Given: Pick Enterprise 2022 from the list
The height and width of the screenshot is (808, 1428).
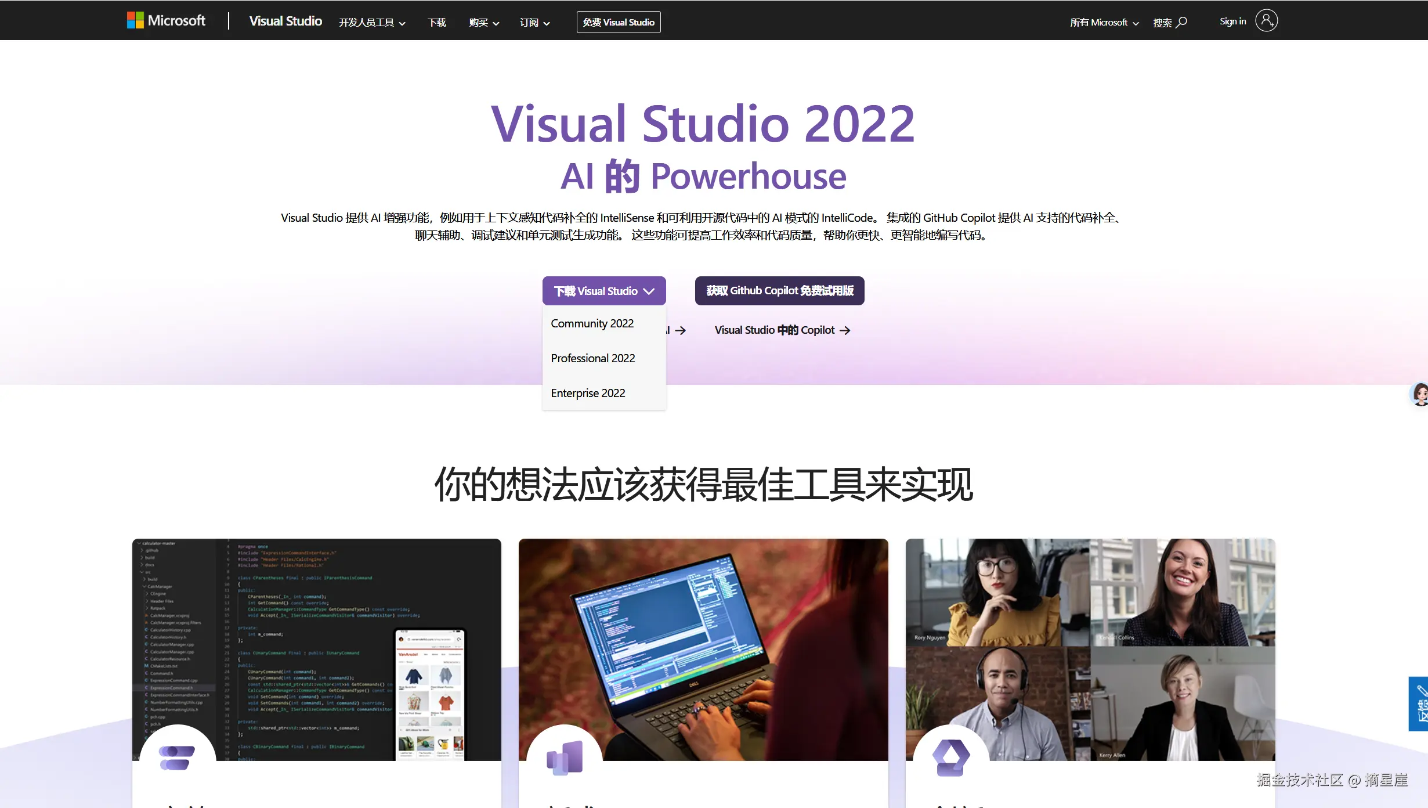Looking at the screenshot, I should click(587, 393).
